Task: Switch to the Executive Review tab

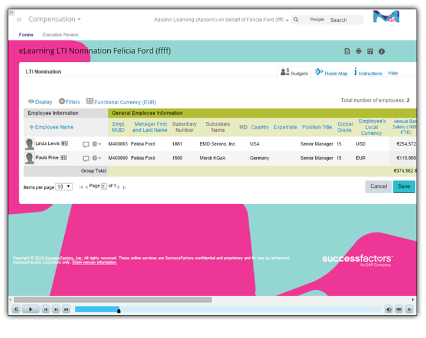Action: [60, 35]
